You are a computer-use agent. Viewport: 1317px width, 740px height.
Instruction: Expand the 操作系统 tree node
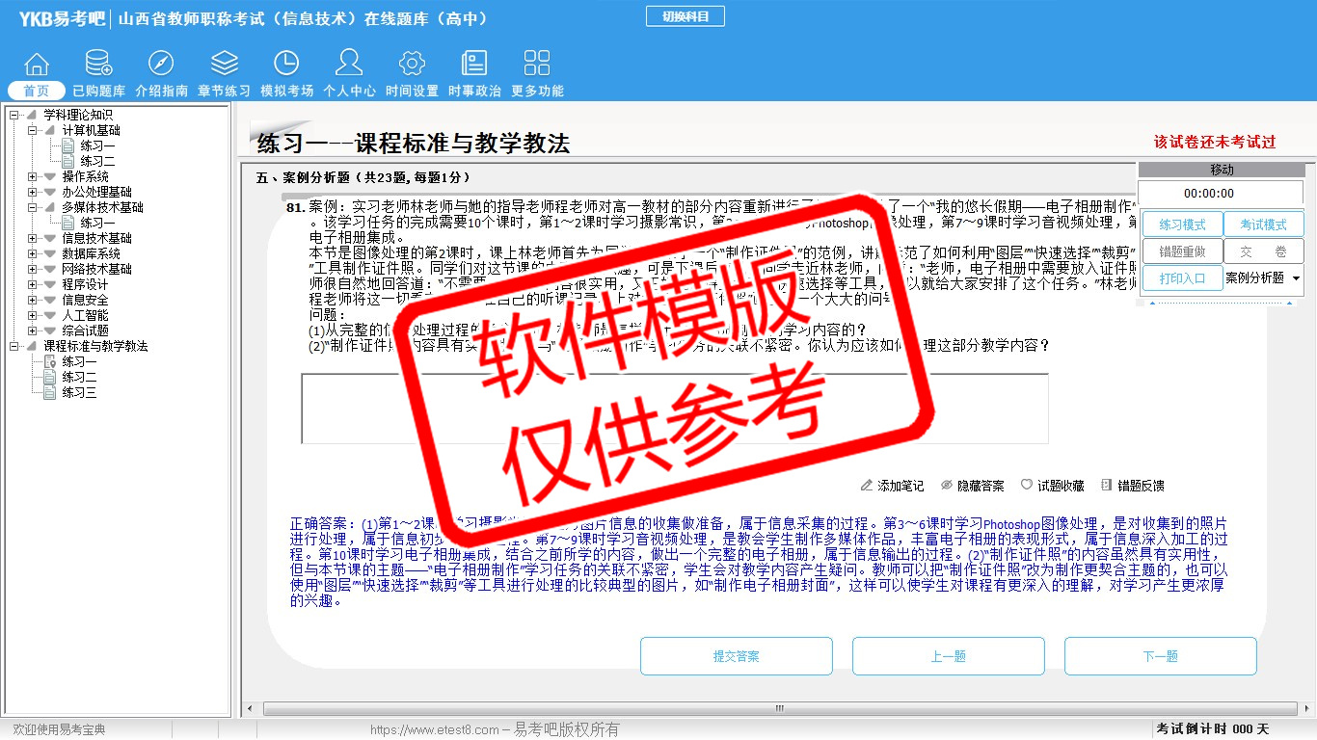(33, 176)
